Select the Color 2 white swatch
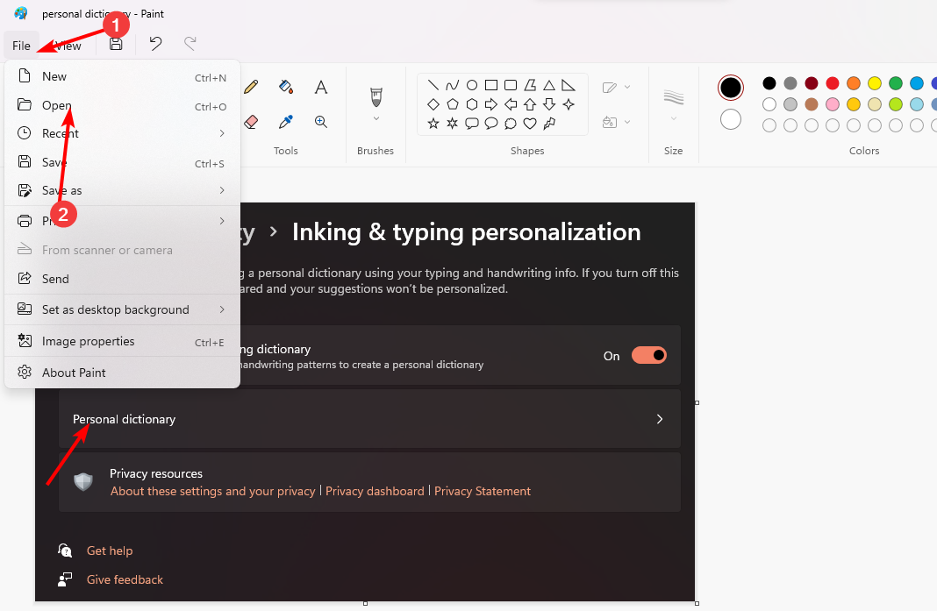The height and width of the screenshot is (611, 937). point(730,119)
